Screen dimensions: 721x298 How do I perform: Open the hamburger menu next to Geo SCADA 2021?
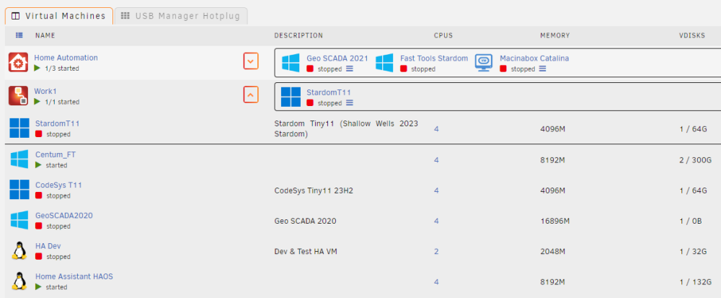point(350,69)
